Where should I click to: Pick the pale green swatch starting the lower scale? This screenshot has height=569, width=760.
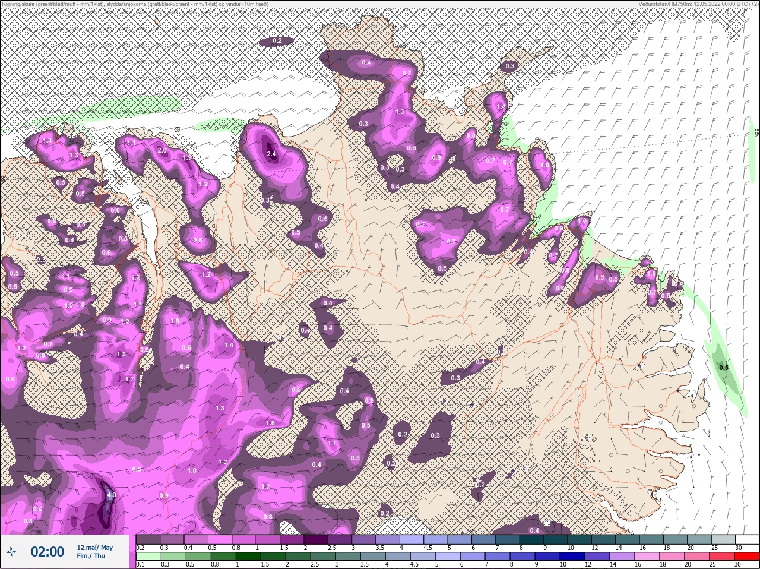click(148, 557)
